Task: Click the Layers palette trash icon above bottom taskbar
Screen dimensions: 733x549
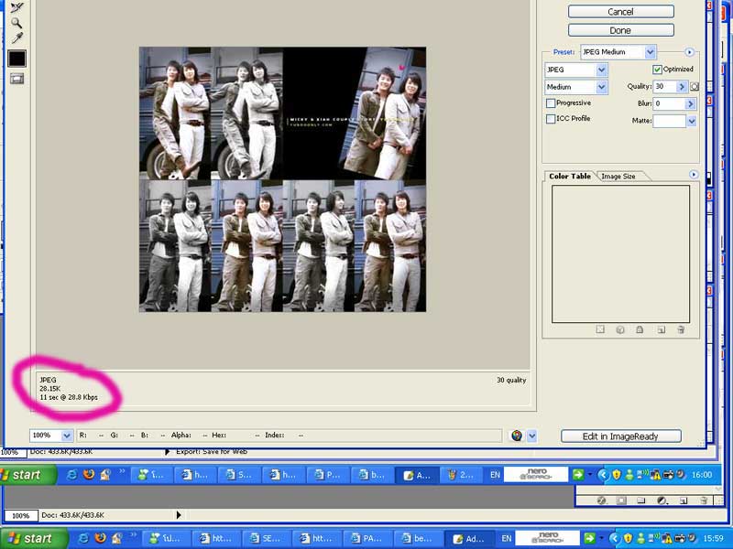Action: tap(703, 501)
